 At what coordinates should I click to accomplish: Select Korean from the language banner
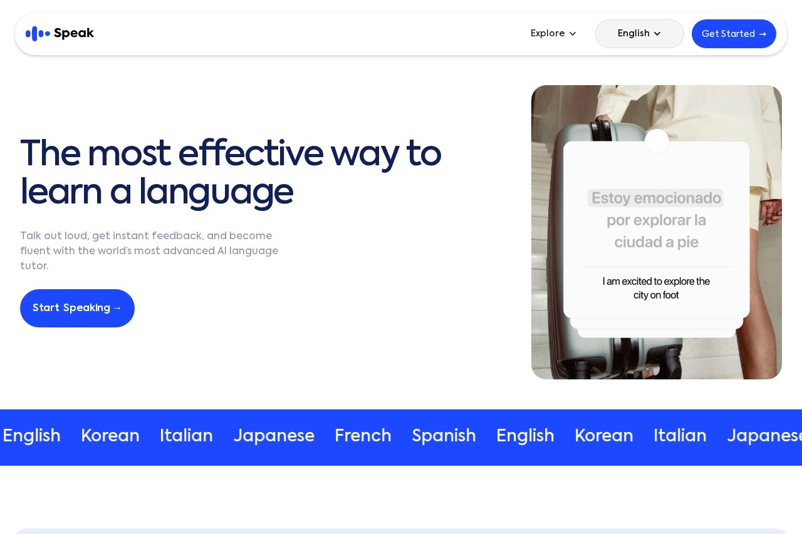click(x=110, y=436)
